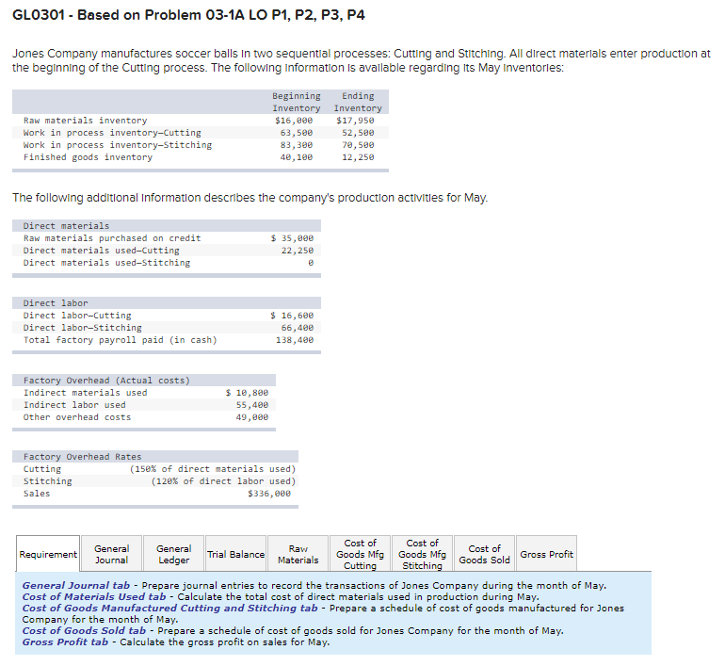Click the 'Cost of Materials Used tab' text
The width and height of the screenshot is (725, 666).
(94, 597)
